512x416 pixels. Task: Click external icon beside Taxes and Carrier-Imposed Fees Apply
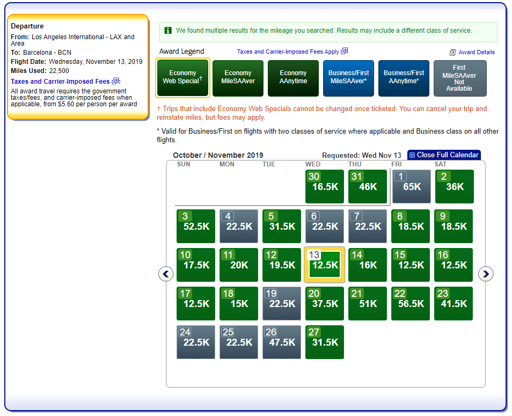pos(345,51)
